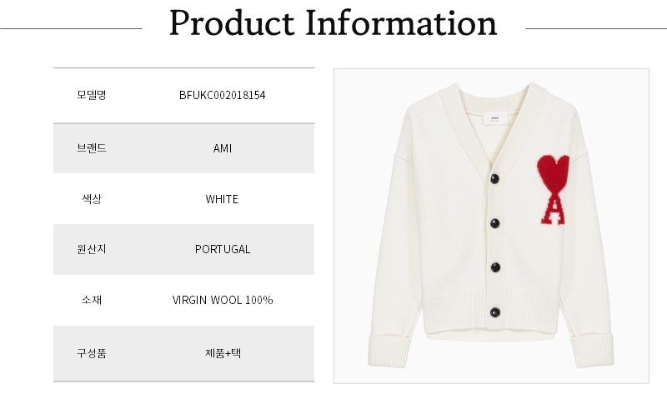Click the 소재 label cell
The image size is (667, 409).
click(x=92, y=300)
